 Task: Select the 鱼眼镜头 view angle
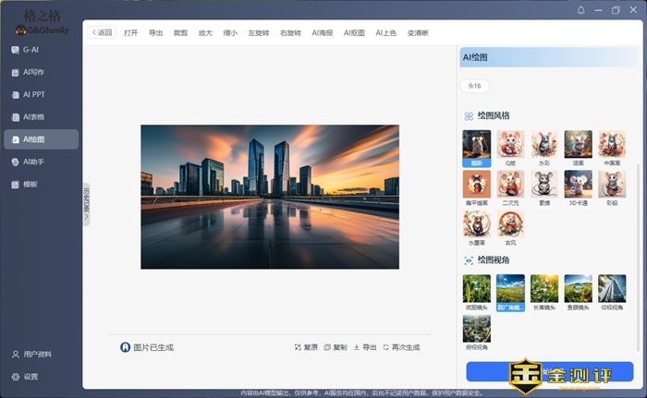click(578, 293)
